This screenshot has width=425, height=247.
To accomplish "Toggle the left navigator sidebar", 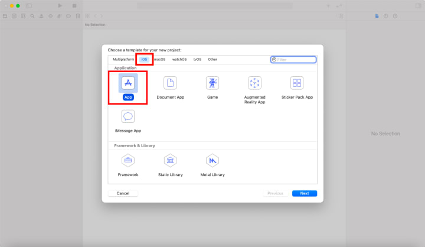I will click(29, 6).
